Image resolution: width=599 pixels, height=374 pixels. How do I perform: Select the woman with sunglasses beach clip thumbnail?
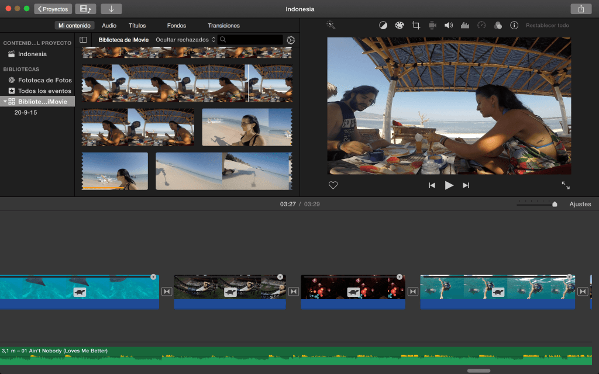[247, 127]
